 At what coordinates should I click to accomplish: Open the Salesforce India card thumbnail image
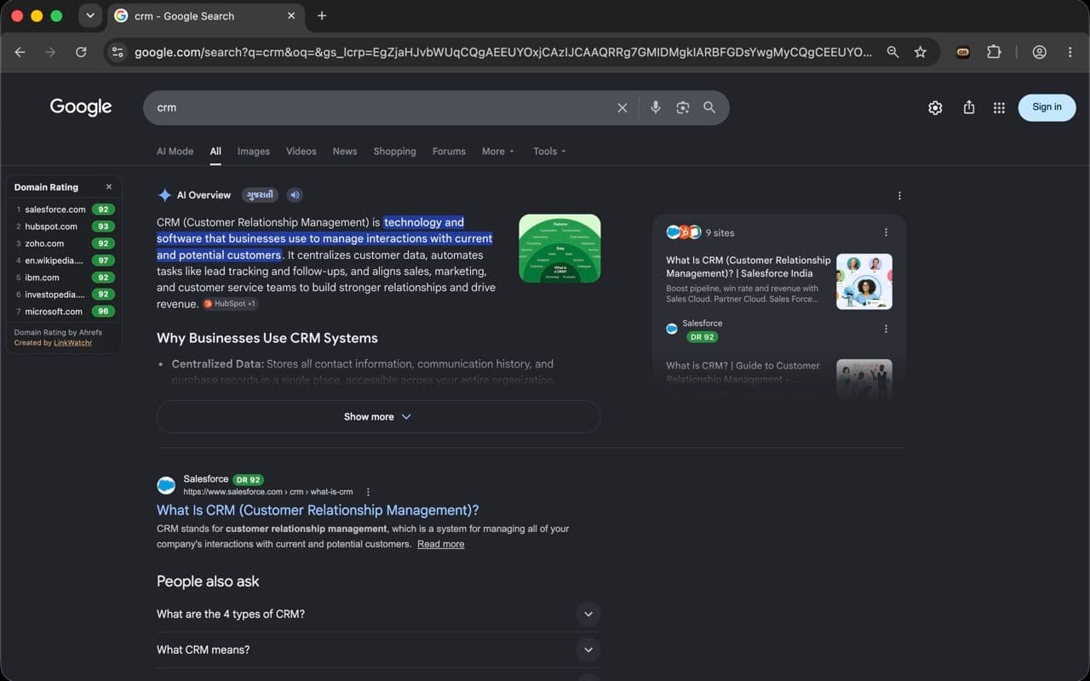tap(864, 282)
